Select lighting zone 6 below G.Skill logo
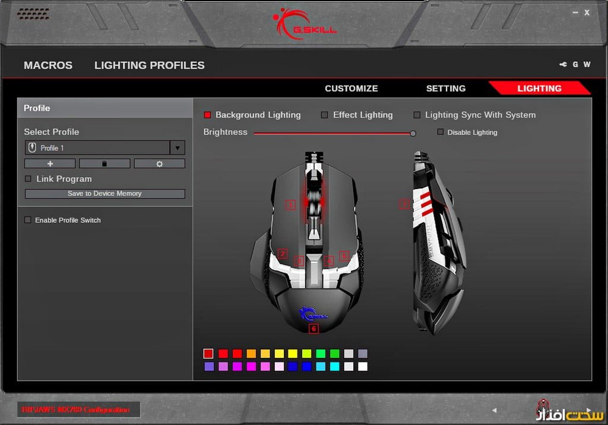 313,328
